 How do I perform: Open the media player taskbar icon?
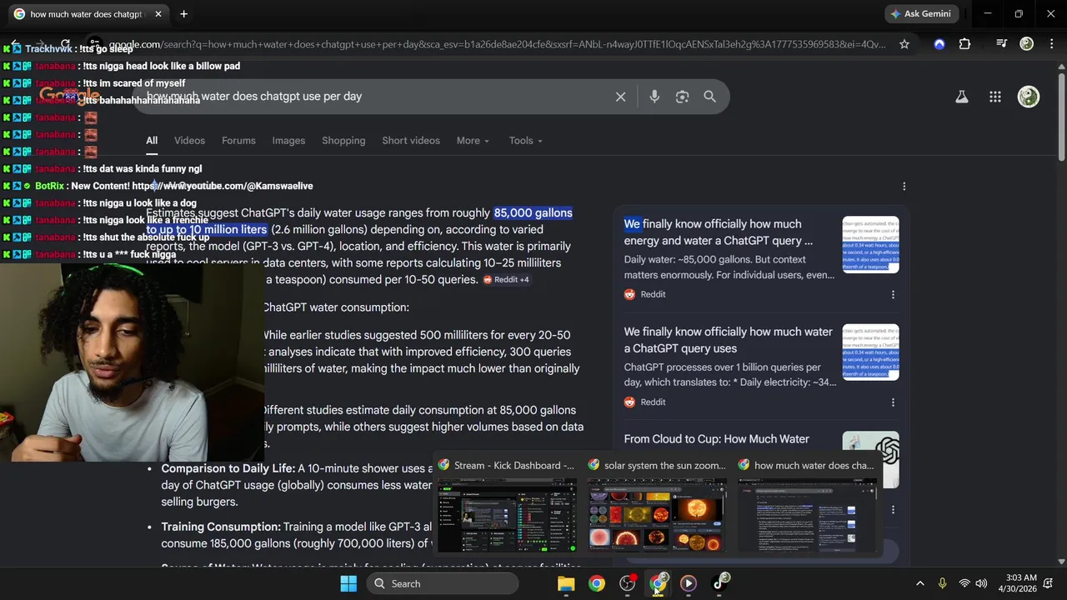689,583
